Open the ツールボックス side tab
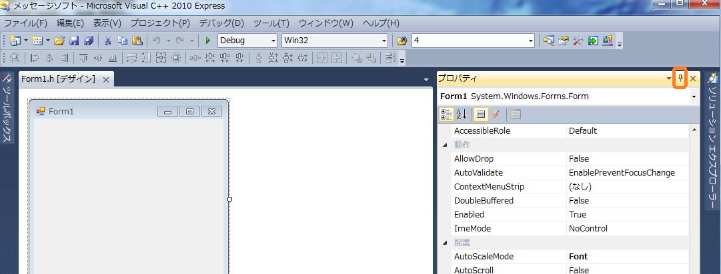The height and width of the screenshot is (274, 721). [x=7, y=108]
